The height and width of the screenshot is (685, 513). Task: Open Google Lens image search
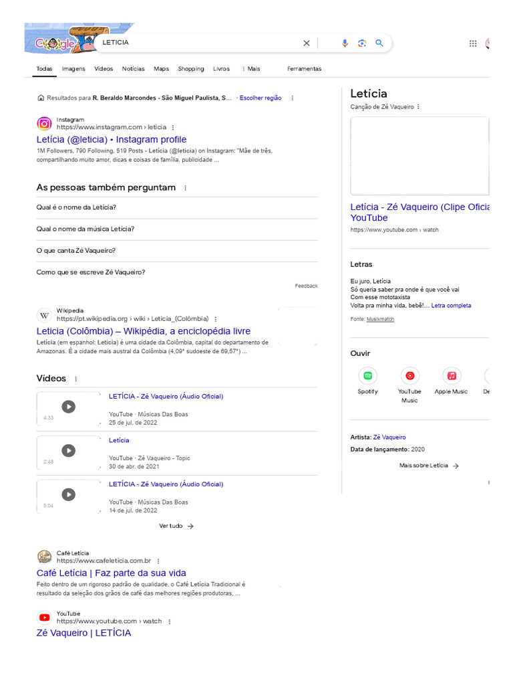362,43
